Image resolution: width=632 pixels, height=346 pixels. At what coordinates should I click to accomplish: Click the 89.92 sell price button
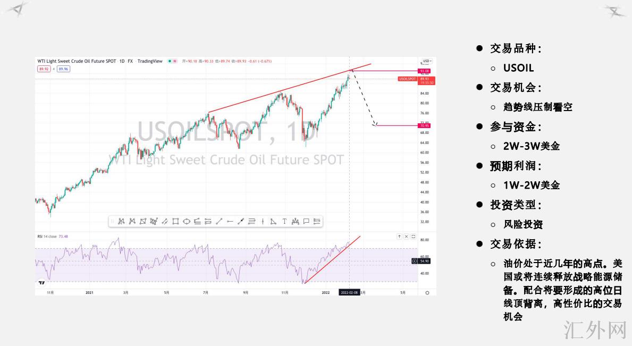pyautogui.click(x=44, y=69)
